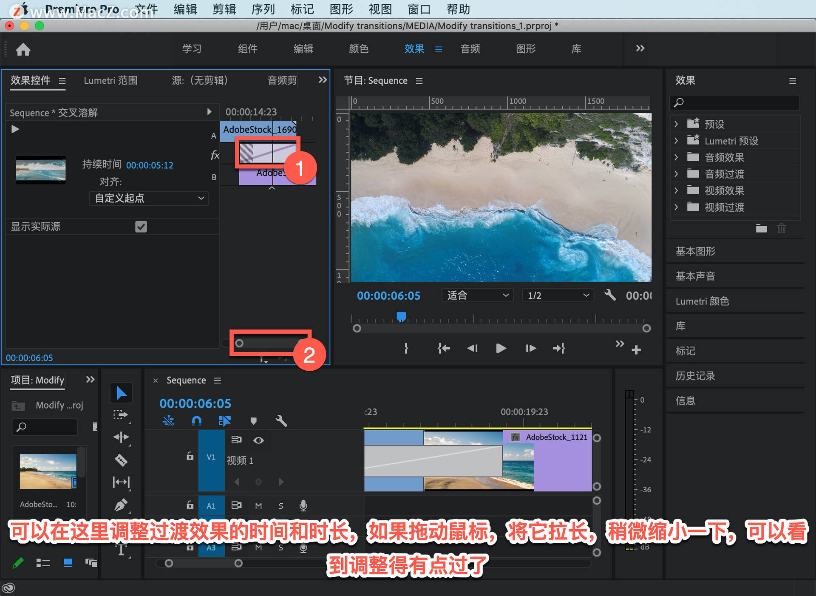The image size is (816, 596).
Task: Open the Lumetri 颜色 panel
Action: pos(702,301)
